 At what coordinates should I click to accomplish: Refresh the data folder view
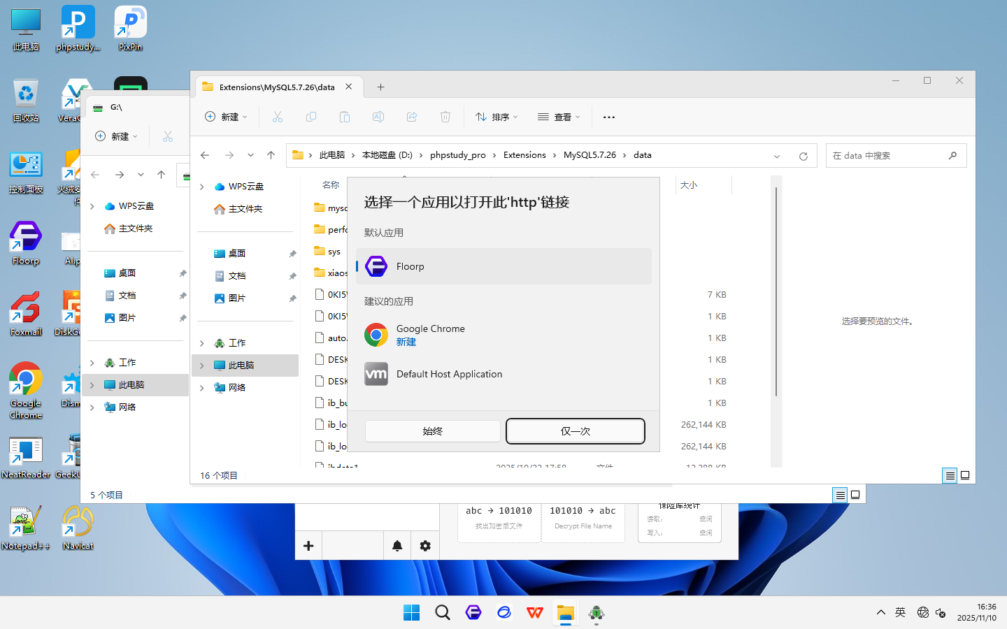pyautogui.click(x=804, y=156)
